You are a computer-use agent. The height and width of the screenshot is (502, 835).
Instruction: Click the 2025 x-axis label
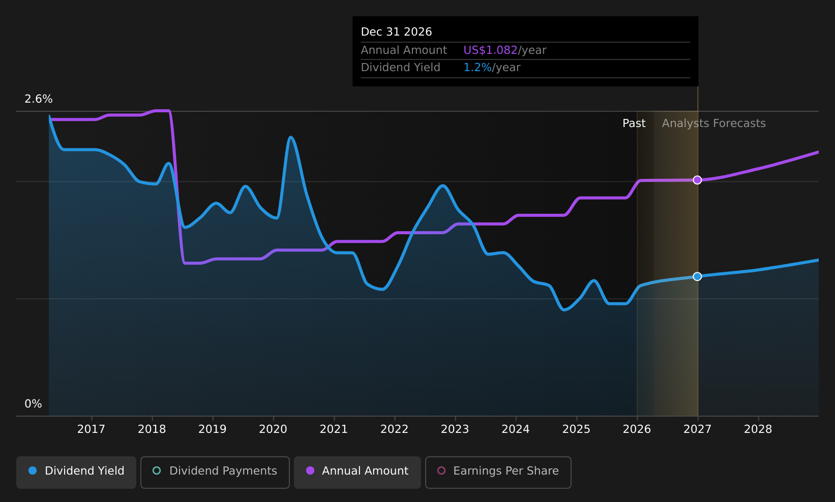point(576,429)
